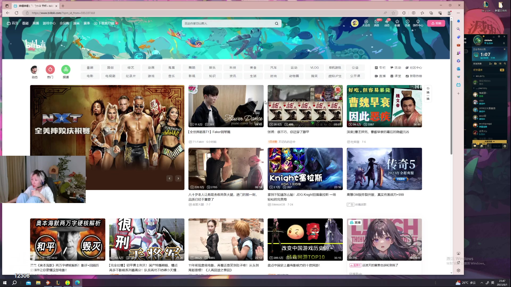The height and width of the screenshot is (287, 511).
Task: Show hidden system tray icons chevron
Action: pos(482,283)
